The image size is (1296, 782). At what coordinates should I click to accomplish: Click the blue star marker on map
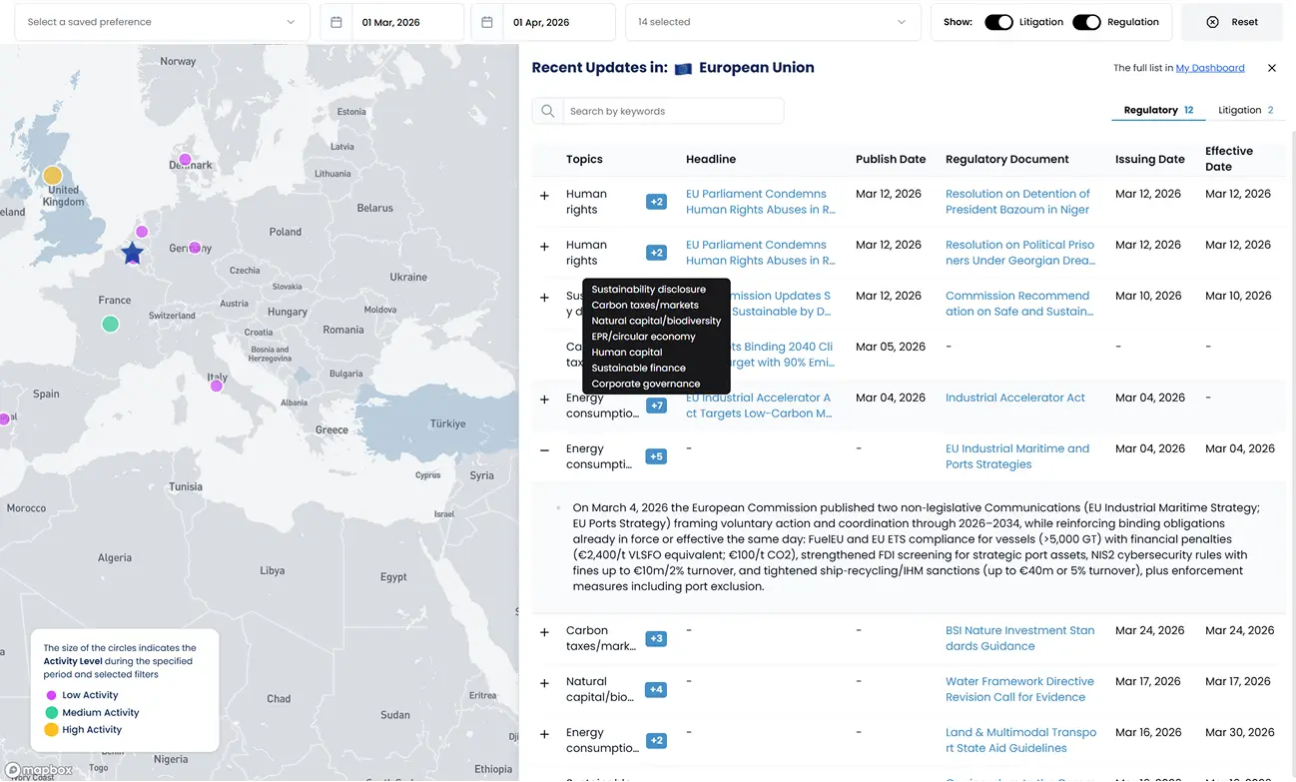(x=132, y=254)
